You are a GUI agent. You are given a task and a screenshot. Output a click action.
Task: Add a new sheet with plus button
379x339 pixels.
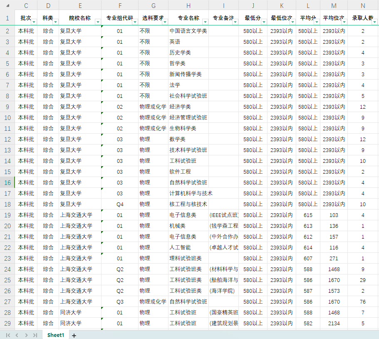74,335
